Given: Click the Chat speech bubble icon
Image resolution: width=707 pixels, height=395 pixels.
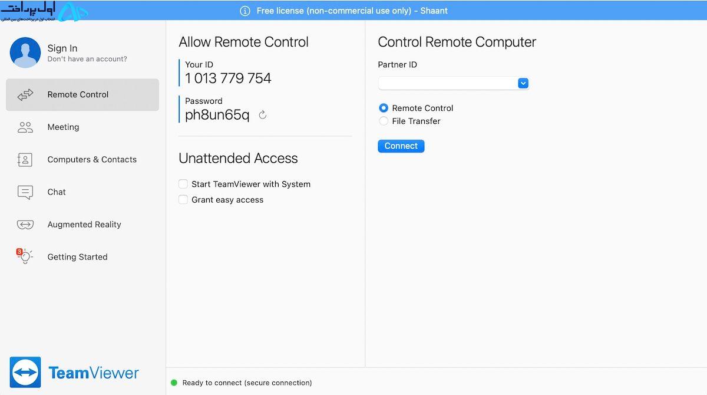Looking at the screenshot, I should [x=25, y=192].
